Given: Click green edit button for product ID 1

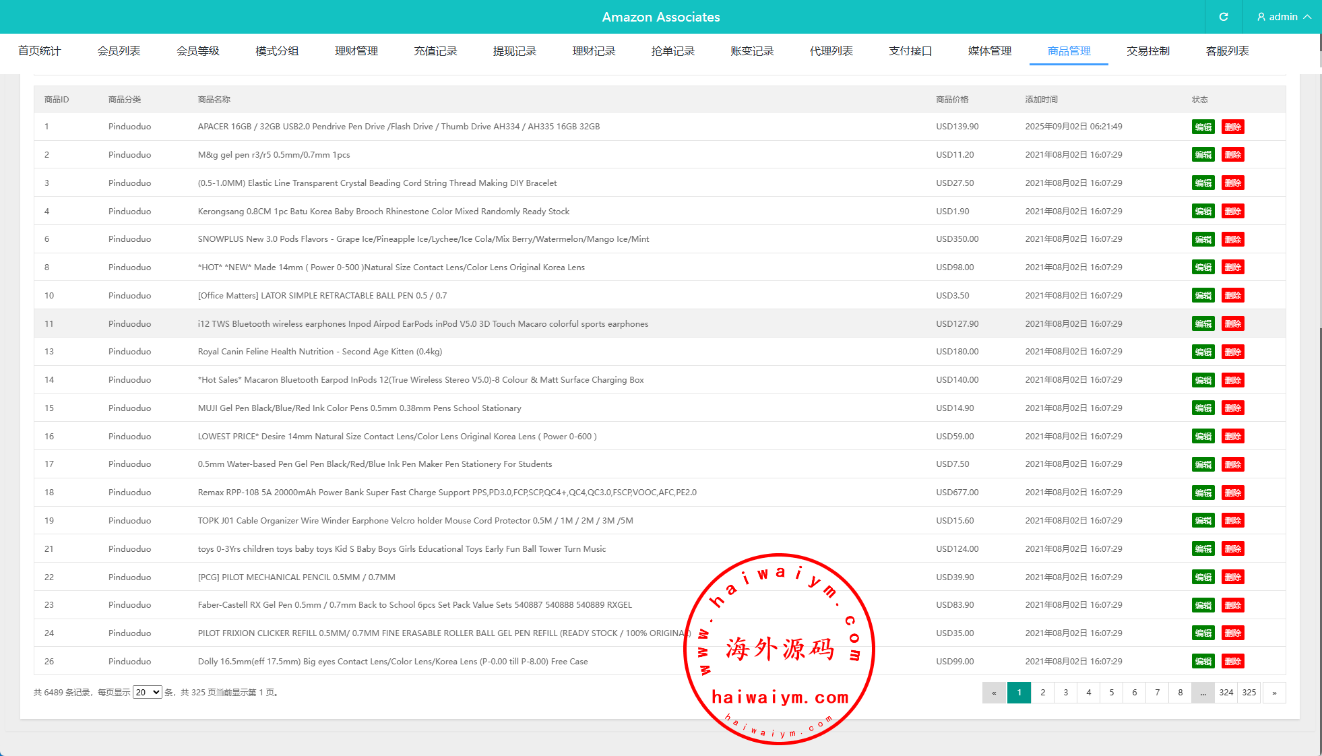Looking at the screenshot, I should click(1203, 127).
